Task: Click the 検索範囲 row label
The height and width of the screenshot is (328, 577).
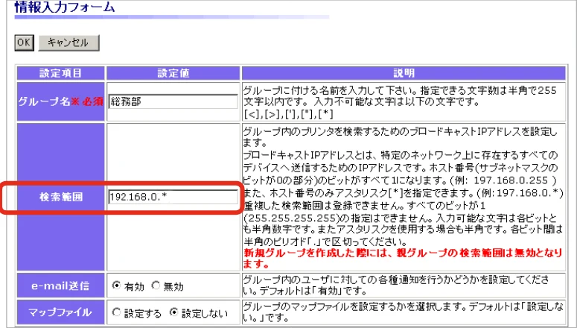Action: pos(61,197)
